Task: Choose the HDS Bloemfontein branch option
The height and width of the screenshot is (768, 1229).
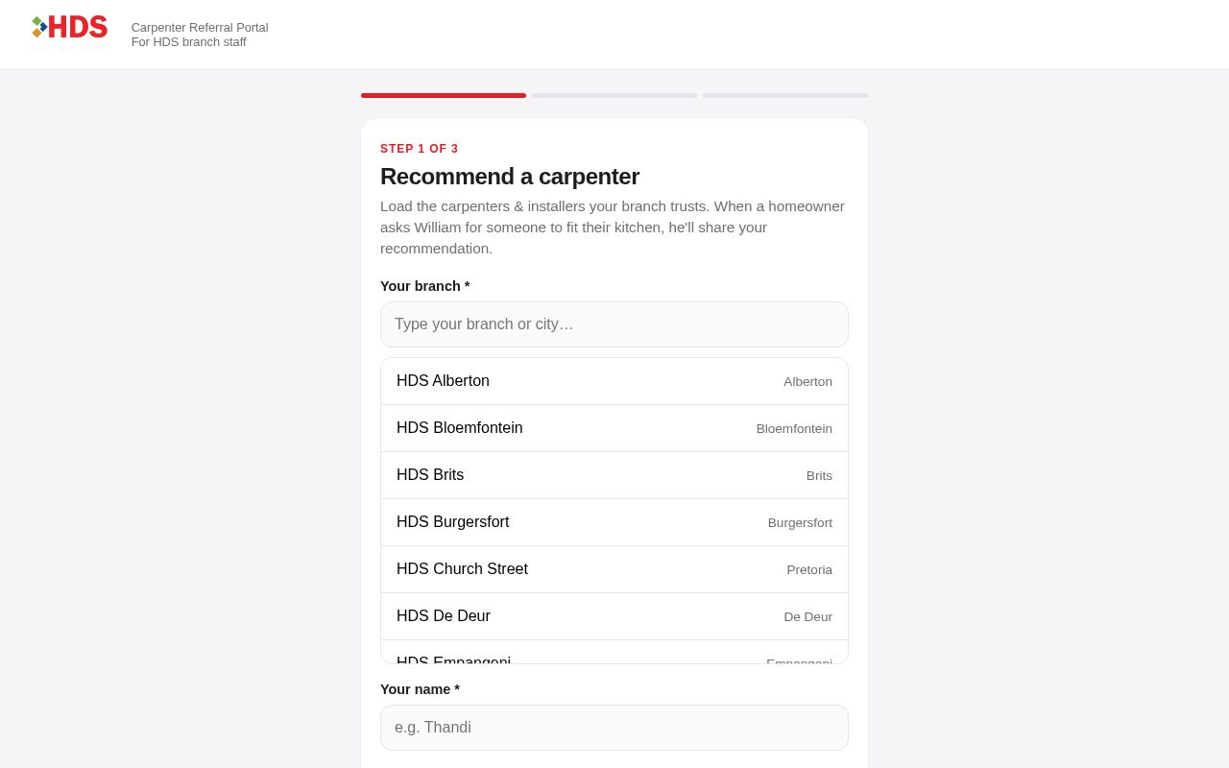Action: point(614,428)
